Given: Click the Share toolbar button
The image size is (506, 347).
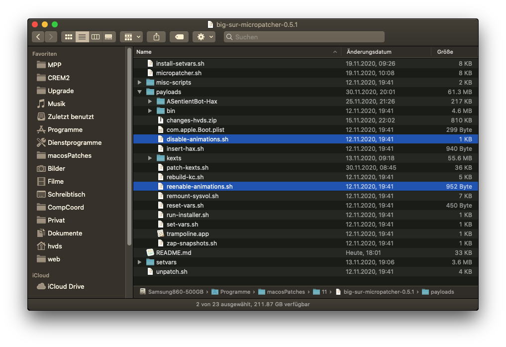Looking at the screenshot, I should pos(156,37).
